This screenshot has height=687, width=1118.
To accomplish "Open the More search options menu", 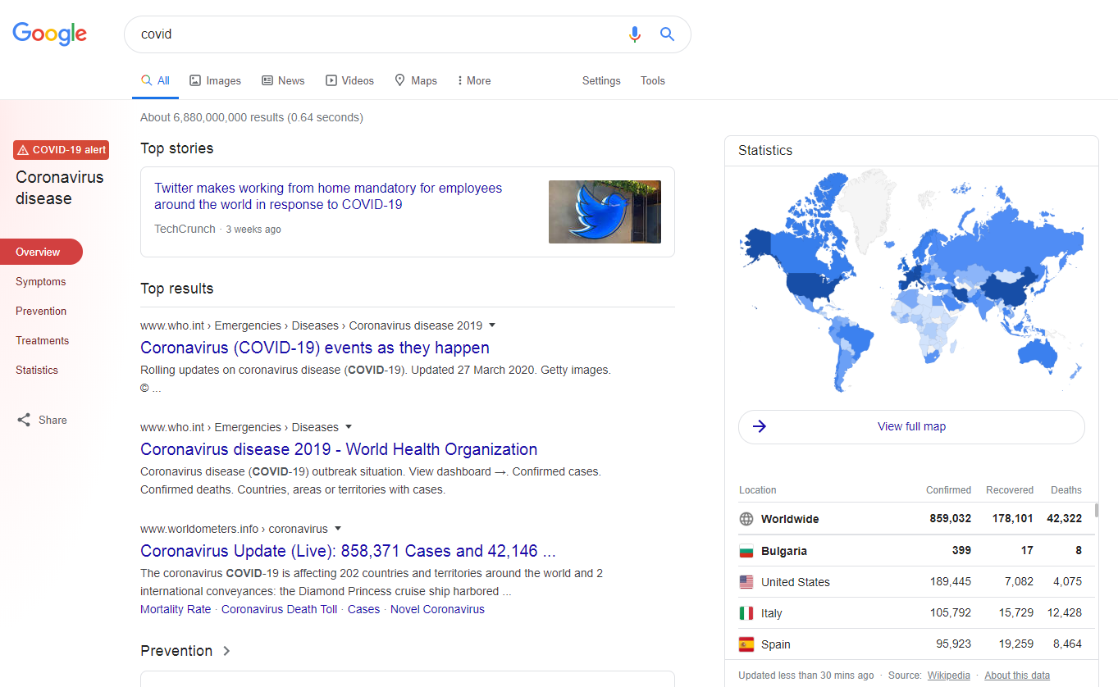I will 474,80.
